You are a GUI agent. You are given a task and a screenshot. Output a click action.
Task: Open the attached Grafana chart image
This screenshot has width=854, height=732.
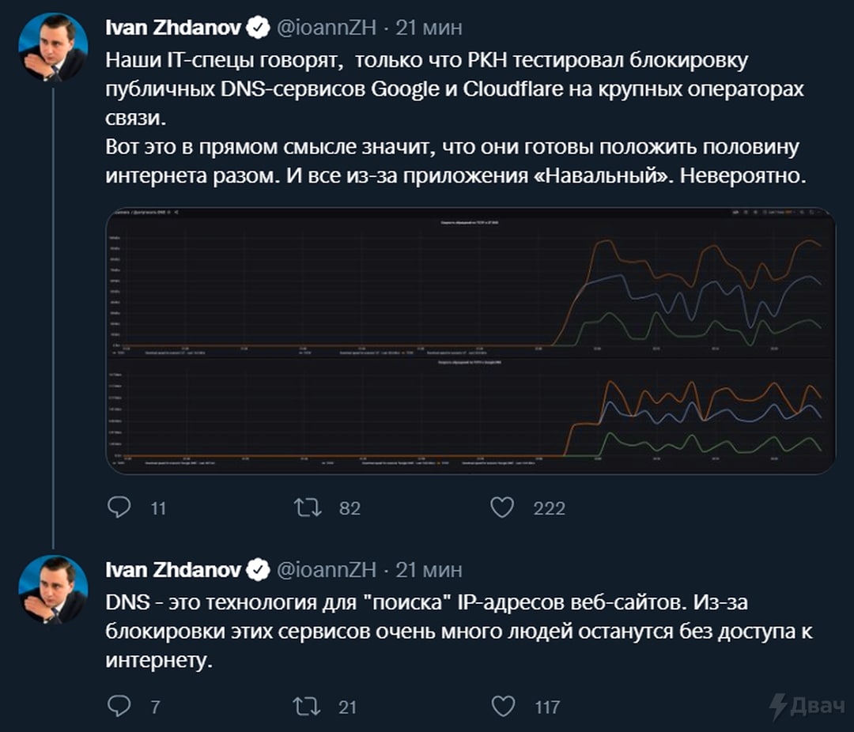[x=470, y=341]
